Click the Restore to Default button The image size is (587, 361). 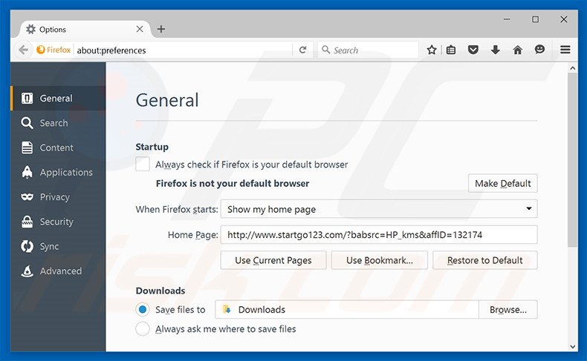(484, 260)
